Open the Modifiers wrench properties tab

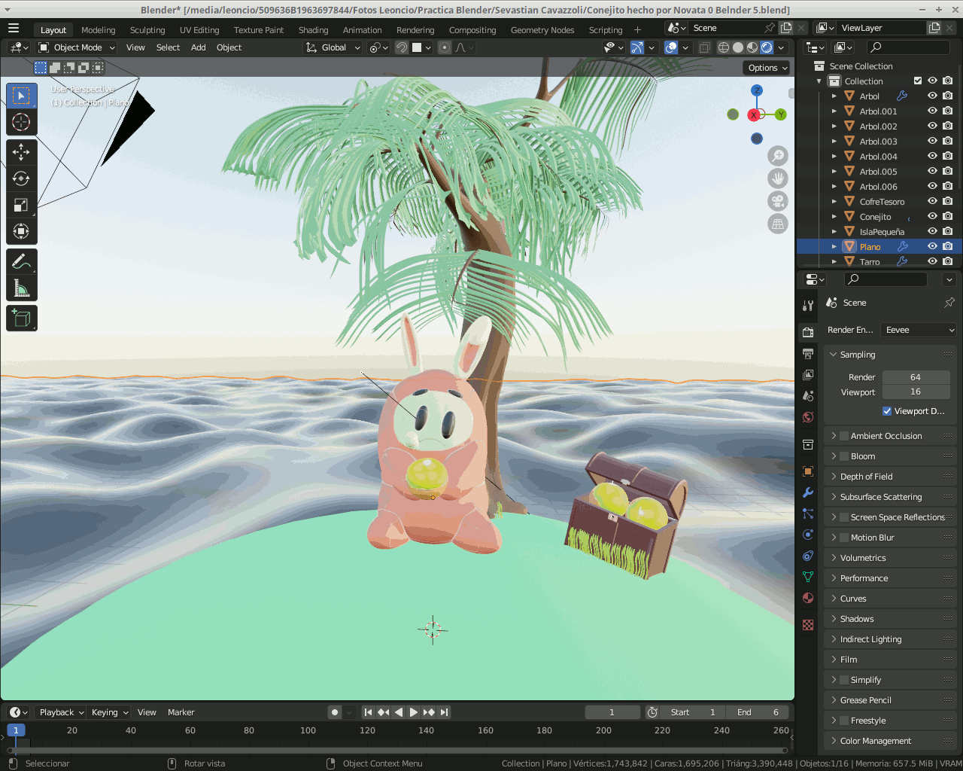tap(808, 492)
